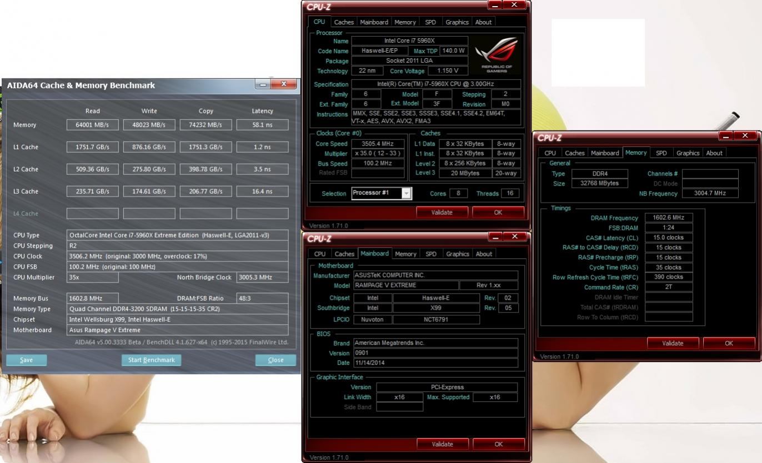762x463 pixels.
Task: Click Validate in the CPU-Z memory window
Action: [x=673, y=343]
